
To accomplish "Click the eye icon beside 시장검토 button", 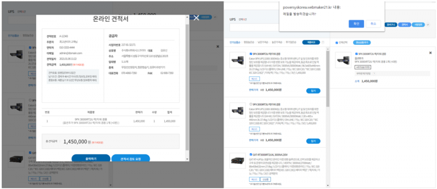I will click(428, 25).
